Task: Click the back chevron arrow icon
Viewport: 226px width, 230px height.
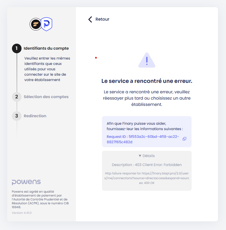Action: point(90,19)
